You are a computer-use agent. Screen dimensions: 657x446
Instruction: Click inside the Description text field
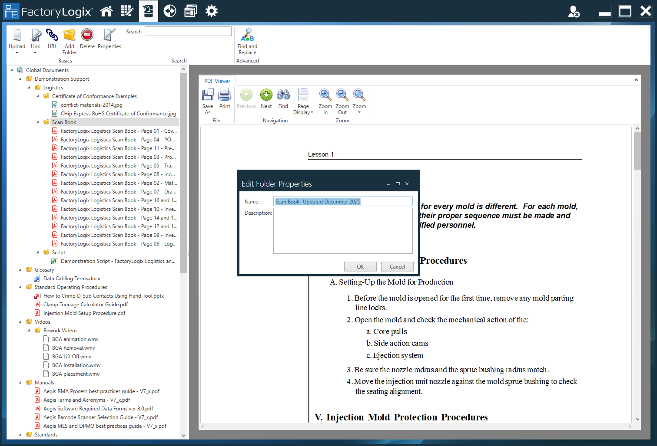click(x=343, y=230)
